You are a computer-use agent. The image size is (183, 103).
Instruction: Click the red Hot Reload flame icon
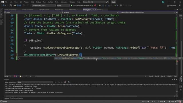(95, 5)
